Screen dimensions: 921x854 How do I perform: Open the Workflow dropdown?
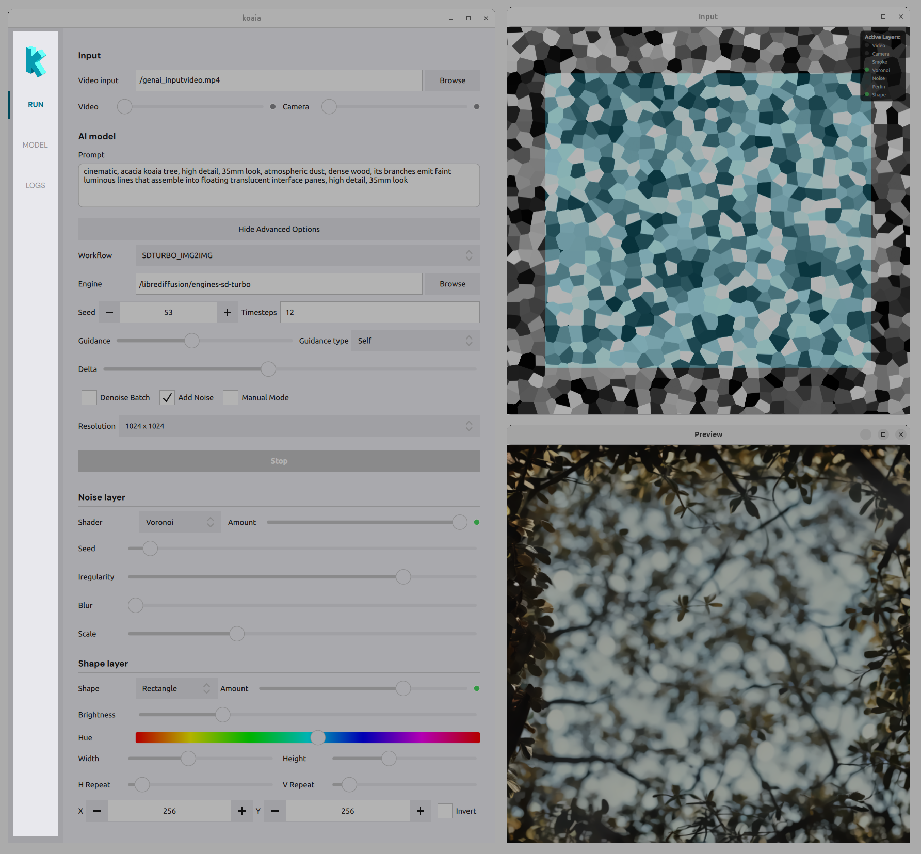tap(307, 255)
